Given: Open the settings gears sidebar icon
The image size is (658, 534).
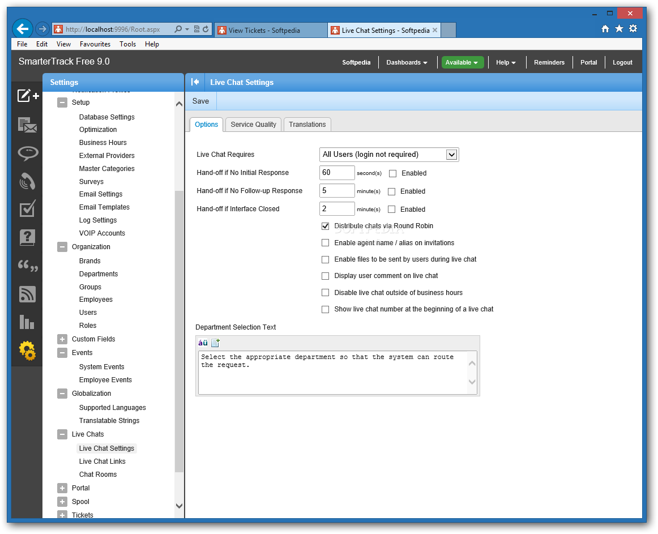Looking at the screenshot, I should [x=27, y=351].
